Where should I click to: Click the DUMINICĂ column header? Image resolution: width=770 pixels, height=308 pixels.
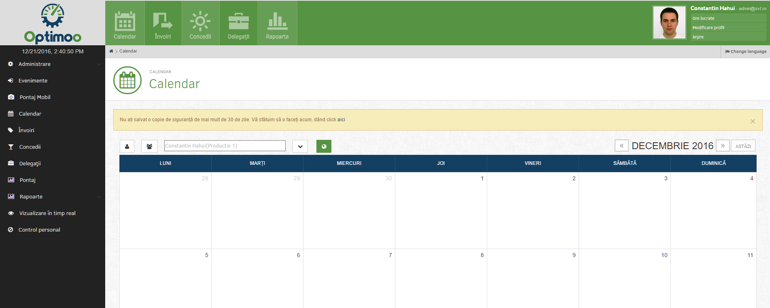(713, 163)
